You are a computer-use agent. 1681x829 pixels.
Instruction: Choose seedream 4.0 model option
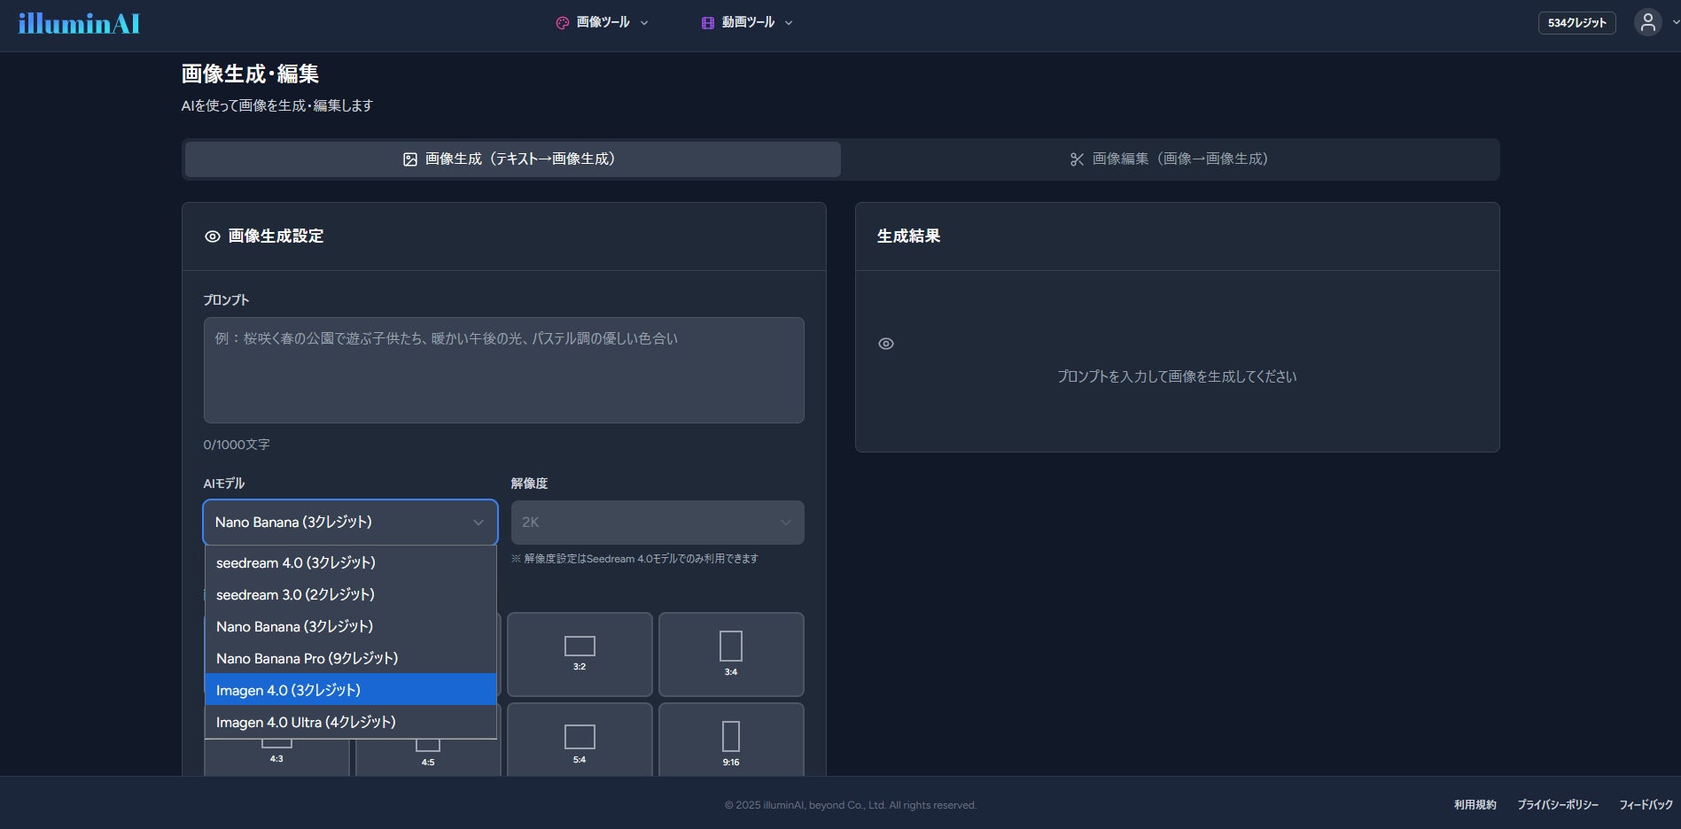coord(350,562)
